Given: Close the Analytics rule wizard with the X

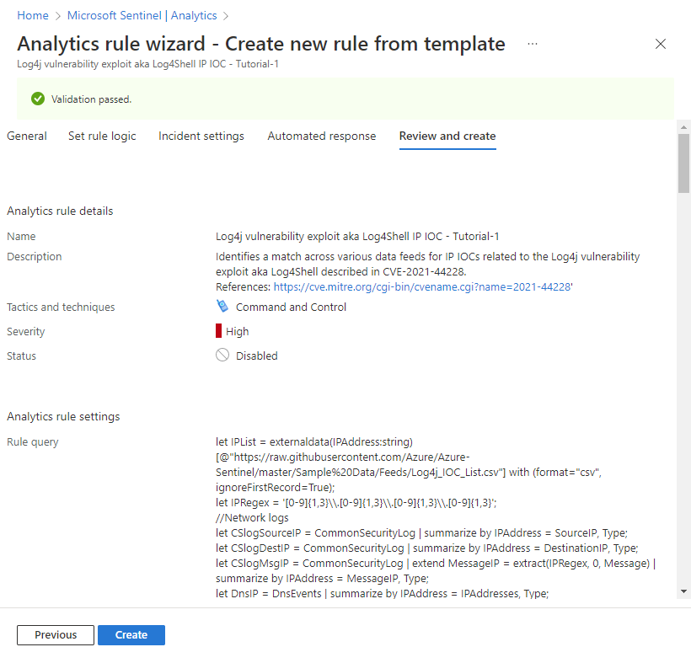Looking at the screenshot, I should point(661,44).
